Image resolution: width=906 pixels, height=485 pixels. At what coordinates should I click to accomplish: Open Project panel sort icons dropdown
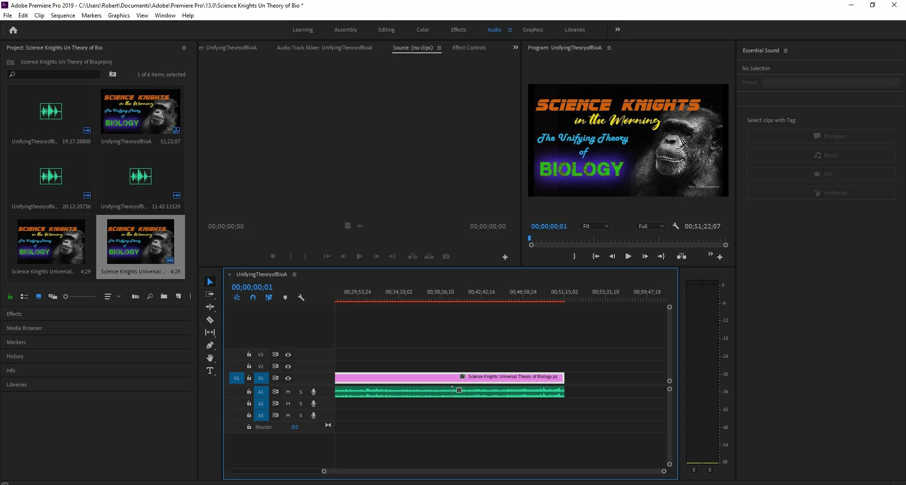(x=112, y=296)
